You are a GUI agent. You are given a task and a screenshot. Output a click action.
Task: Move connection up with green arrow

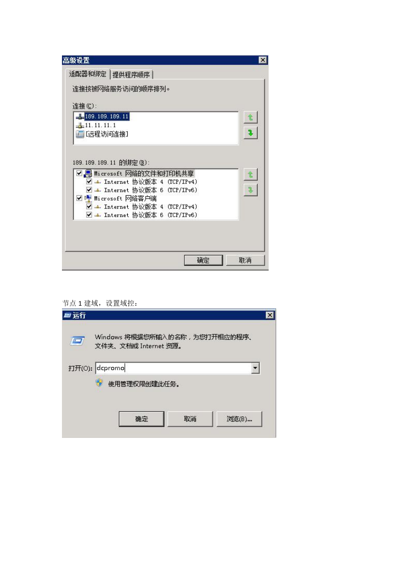point(250,117)
